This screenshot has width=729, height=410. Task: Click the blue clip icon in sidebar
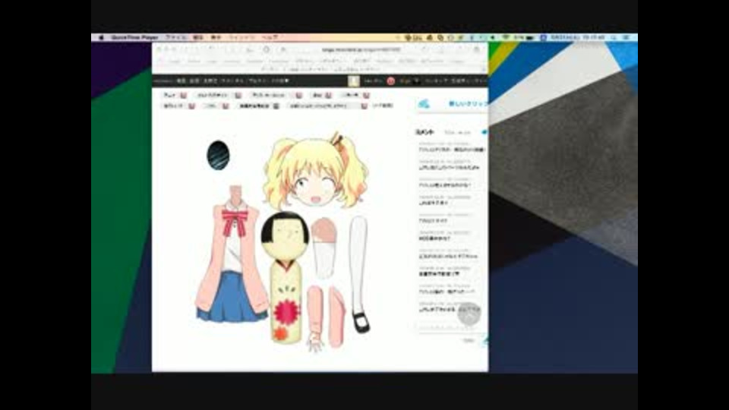click(x=424, y=104)
